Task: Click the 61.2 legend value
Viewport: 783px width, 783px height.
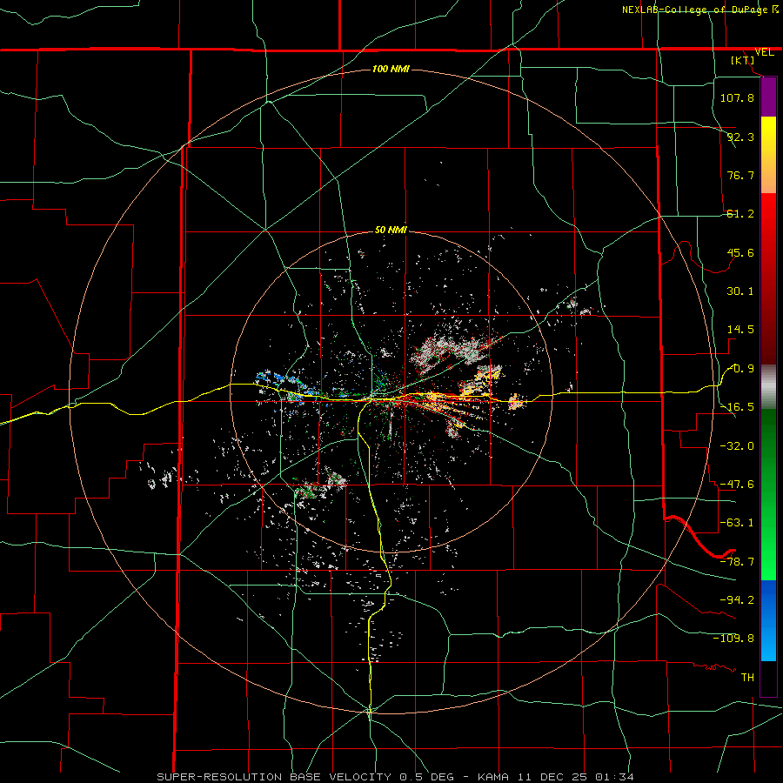Action: [x=740, y=214]
